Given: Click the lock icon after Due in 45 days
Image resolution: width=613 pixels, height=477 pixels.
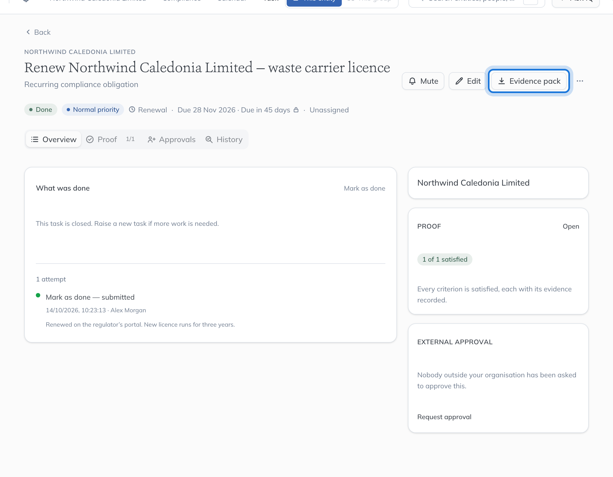Looking at the screenshot, I should [296, 110].
